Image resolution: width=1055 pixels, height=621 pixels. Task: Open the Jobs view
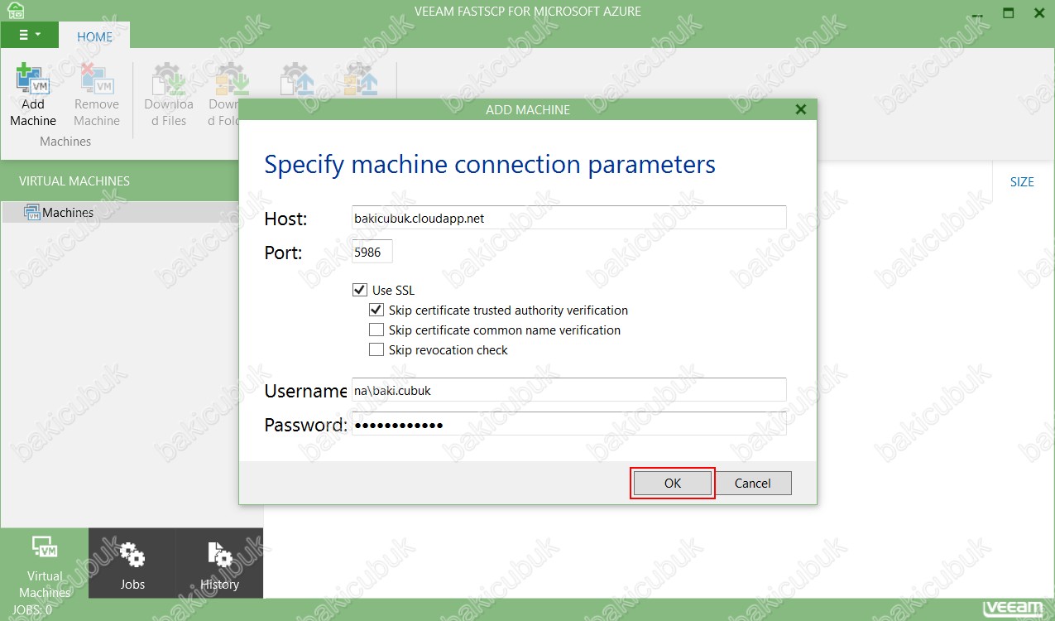[132, 564]
